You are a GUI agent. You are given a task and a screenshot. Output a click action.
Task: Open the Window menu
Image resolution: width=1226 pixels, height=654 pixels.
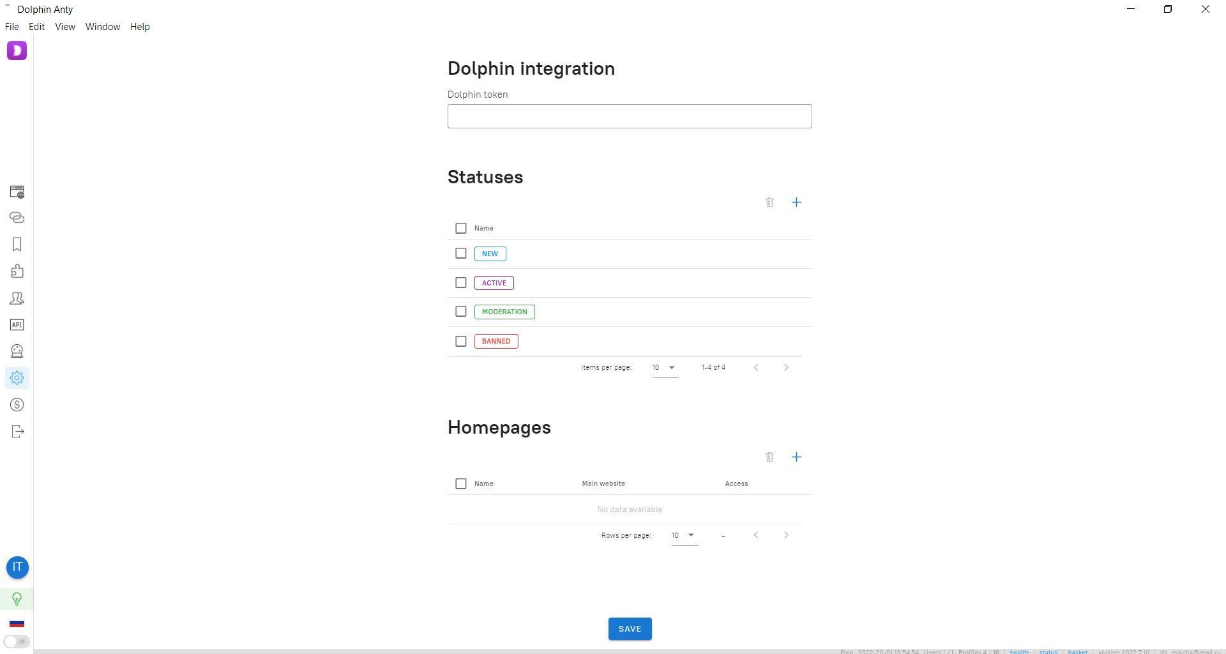[103, 27]
